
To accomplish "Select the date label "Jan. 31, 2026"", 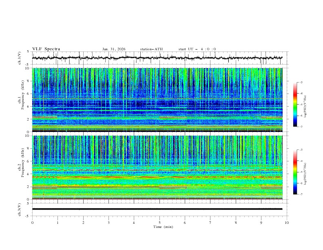I will point(114,49).
